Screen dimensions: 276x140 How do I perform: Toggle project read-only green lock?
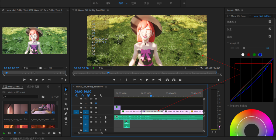click(x=4, y=133)
